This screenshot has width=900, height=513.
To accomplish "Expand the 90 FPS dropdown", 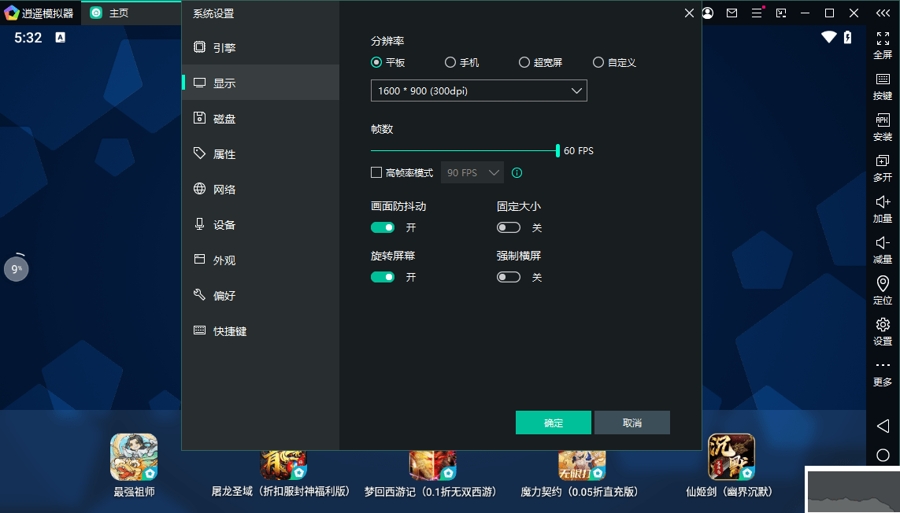I will coord(472,172).
